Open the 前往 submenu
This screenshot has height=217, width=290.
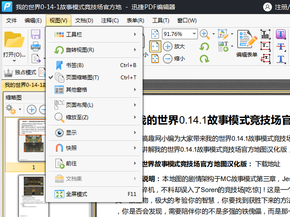[94, 164]
